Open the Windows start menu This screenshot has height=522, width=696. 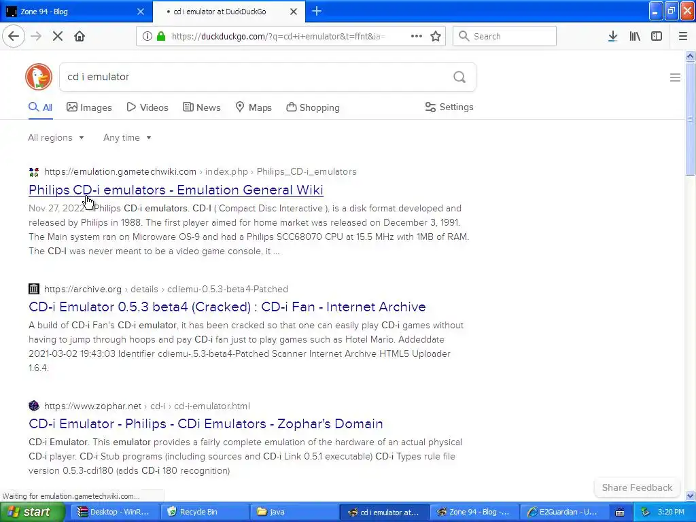(x=33, y=512)
